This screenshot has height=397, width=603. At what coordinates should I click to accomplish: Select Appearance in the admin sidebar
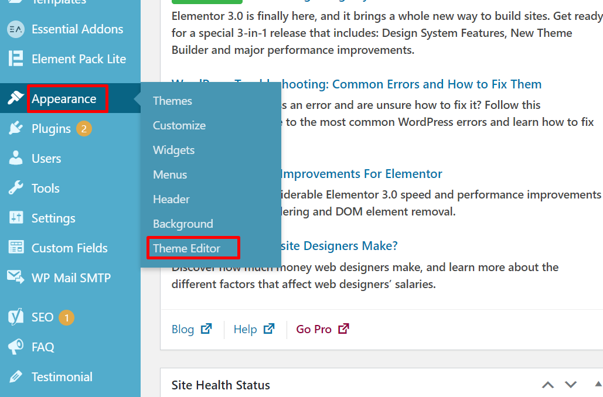[70, 98]
